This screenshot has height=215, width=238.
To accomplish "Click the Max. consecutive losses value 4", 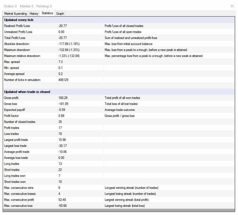I will [x=59, y=194].
